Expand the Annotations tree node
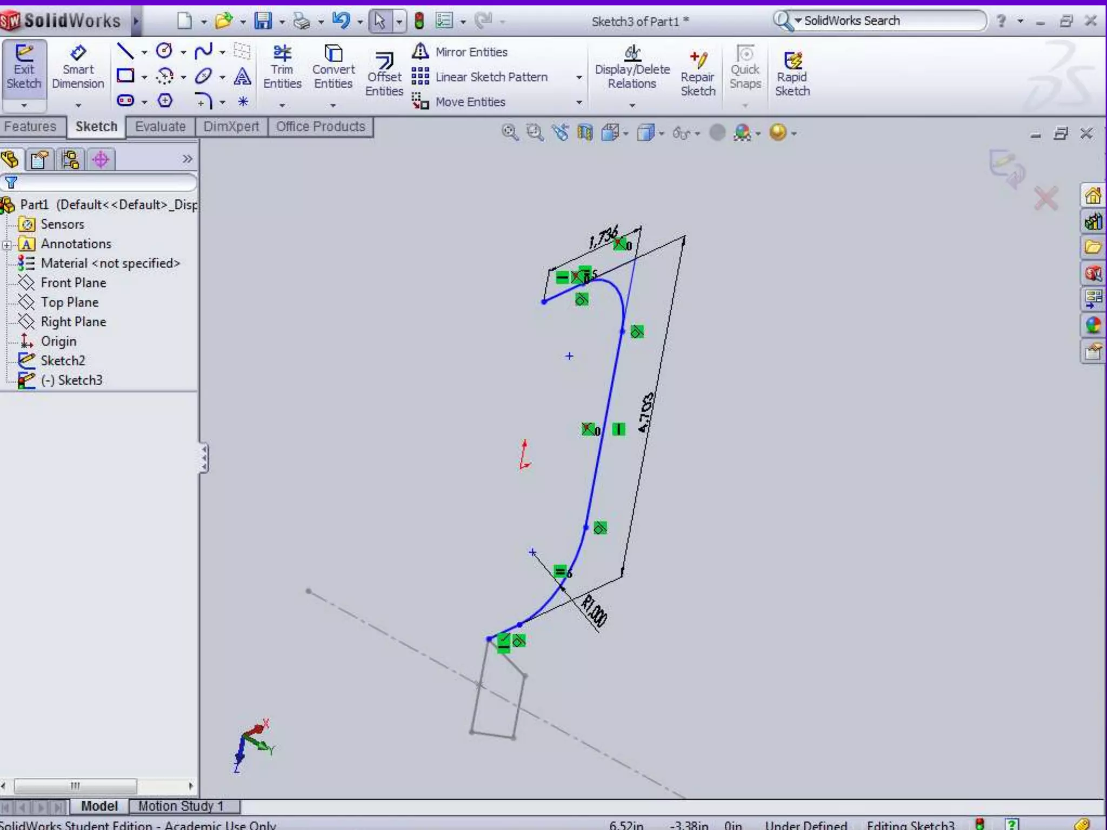Image resolution: width=1107 pixels, height=830 pixels. point(6,245)
